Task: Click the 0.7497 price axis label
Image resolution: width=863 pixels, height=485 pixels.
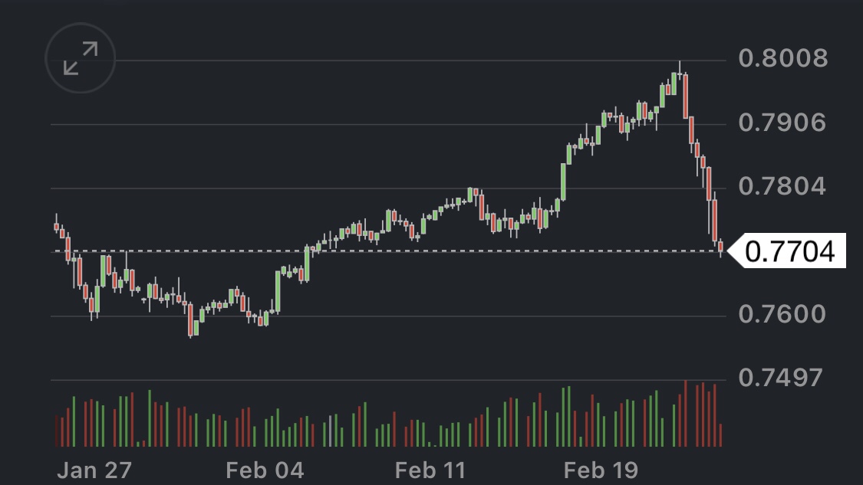Action: pyautogui.click(x=782, y=378)
